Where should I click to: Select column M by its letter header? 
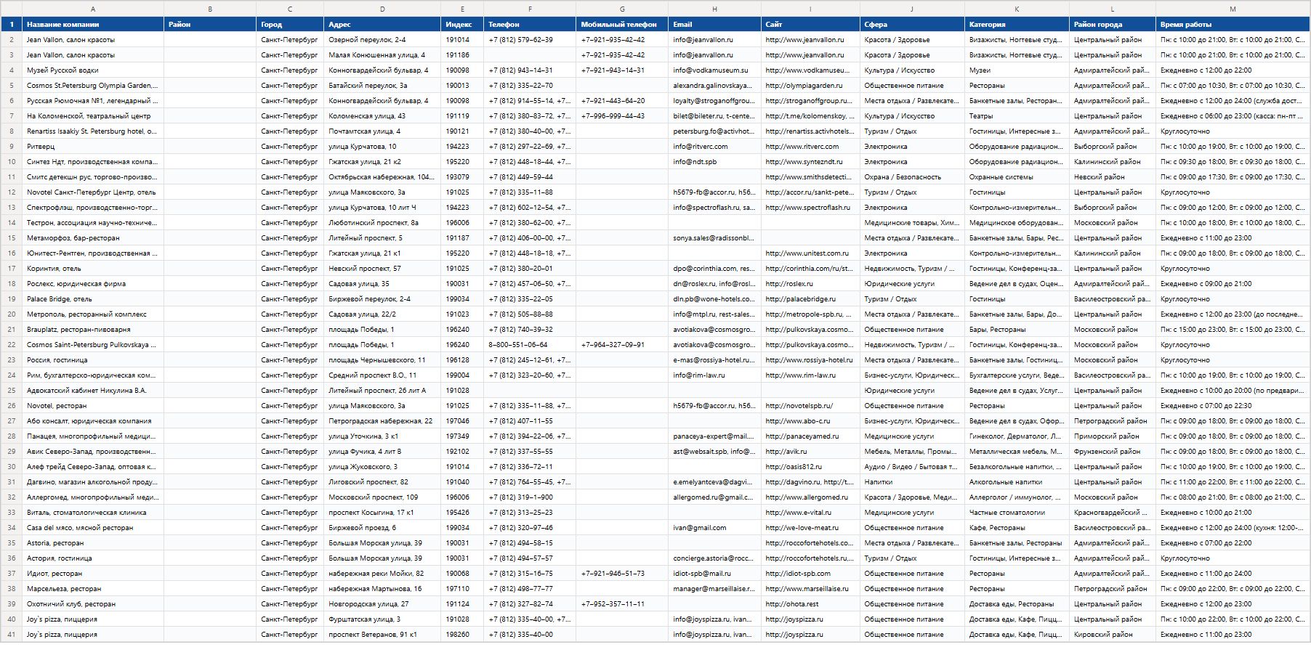[1233, 9]
